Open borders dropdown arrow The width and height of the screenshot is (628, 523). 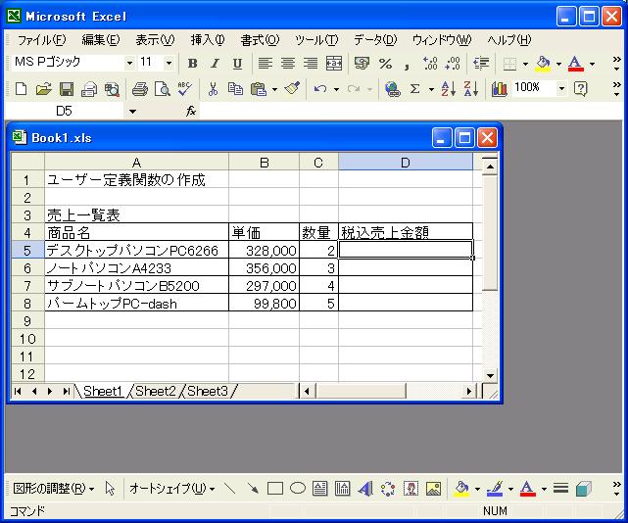coord(525,64)
